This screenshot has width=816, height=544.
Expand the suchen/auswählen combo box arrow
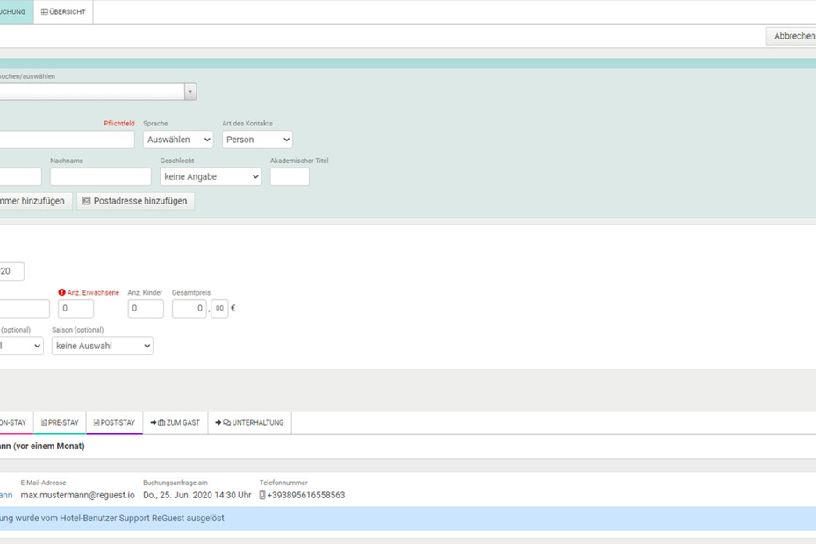[x=190, y=92]
